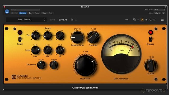
Task: Click the Paste button
Action: click(x=37, y=13)
